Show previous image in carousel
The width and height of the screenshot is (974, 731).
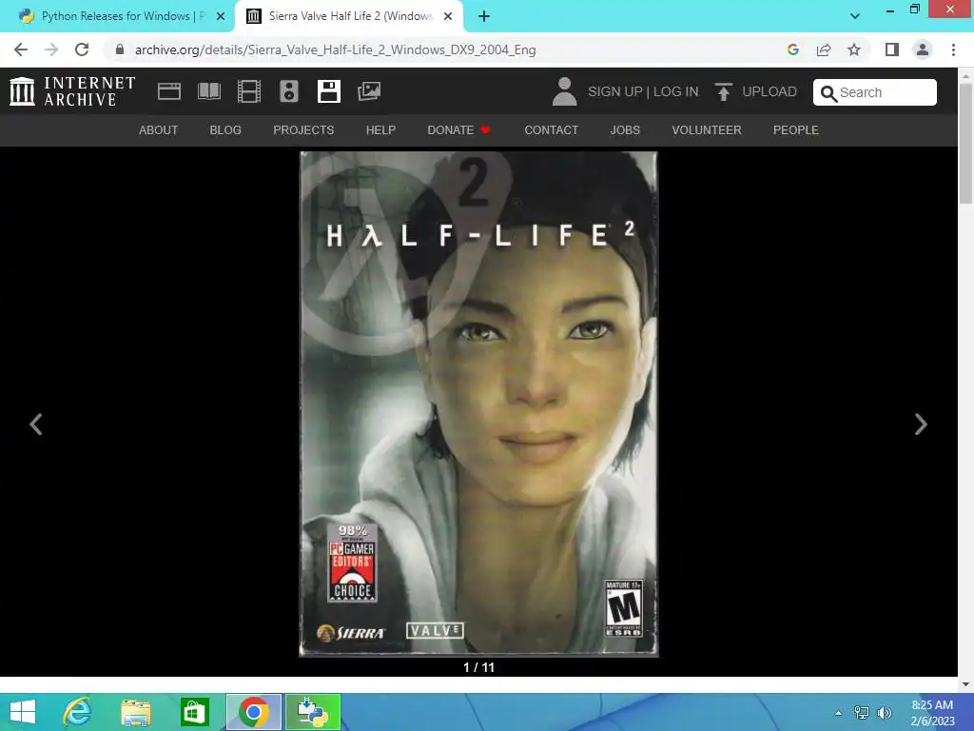click(x=36, y=425)
